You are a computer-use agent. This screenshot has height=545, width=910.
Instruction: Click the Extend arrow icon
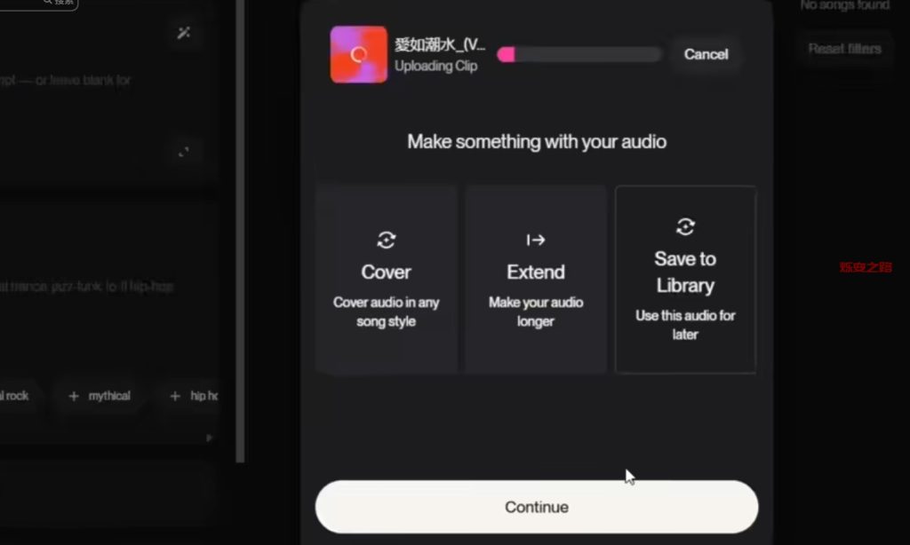[x=535, y=240]
